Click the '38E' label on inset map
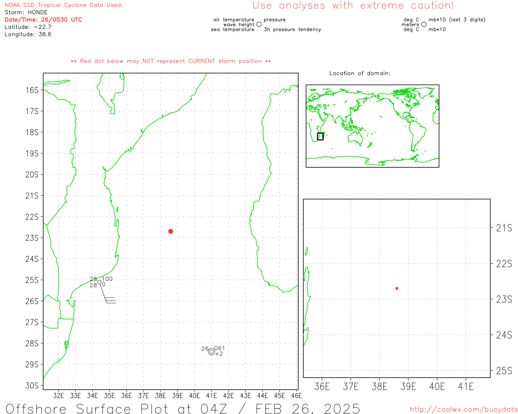Screen dimensions: 518x414 380,387
